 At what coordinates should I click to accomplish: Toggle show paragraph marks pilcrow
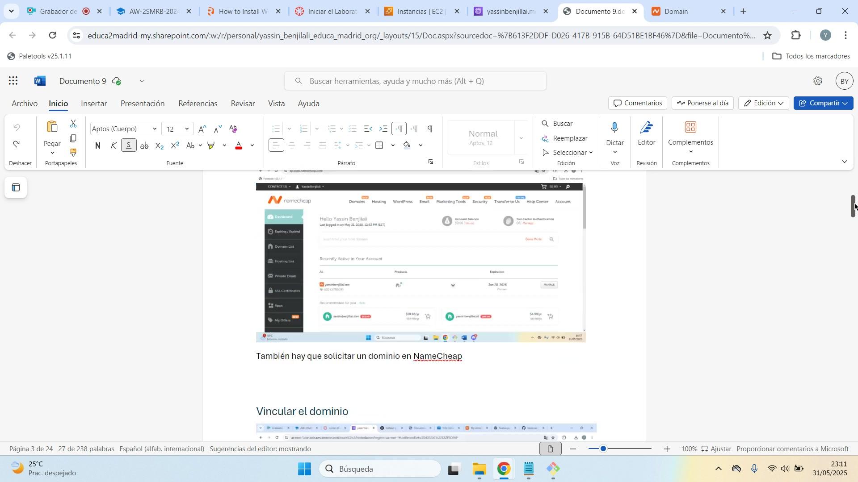[x=429, y=129]
